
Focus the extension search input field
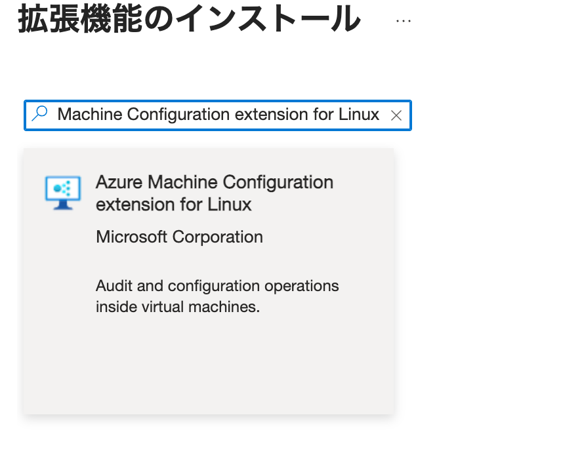218,115
